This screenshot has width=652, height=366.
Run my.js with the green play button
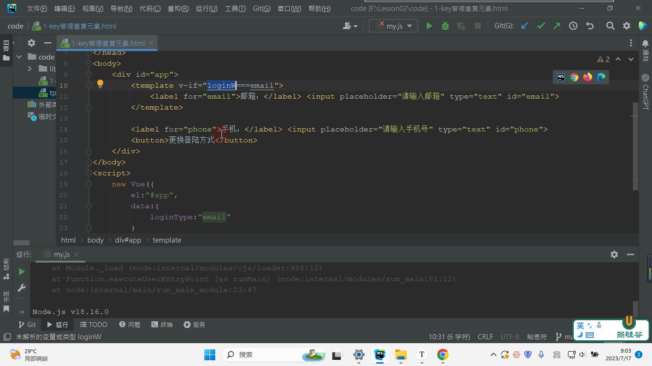point(429,26)
